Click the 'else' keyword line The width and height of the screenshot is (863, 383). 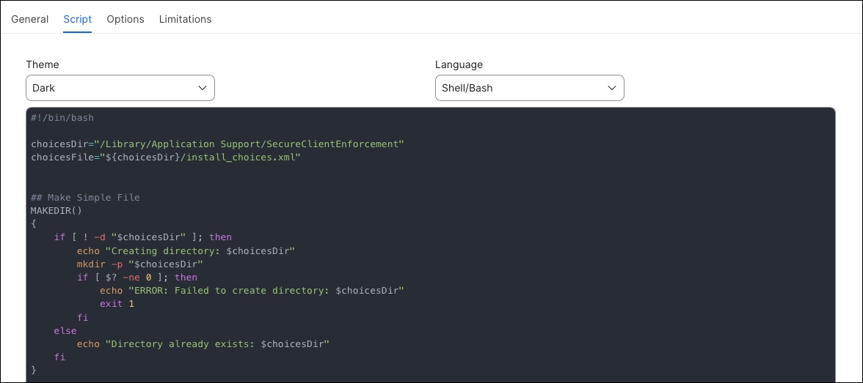coord(65,331)
